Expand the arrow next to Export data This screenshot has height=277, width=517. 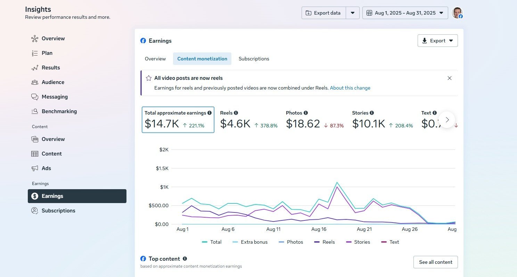(353, 13)
